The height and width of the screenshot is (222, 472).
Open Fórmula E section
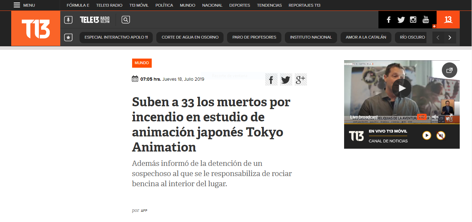pyautogui.click(x=78, y=5)
